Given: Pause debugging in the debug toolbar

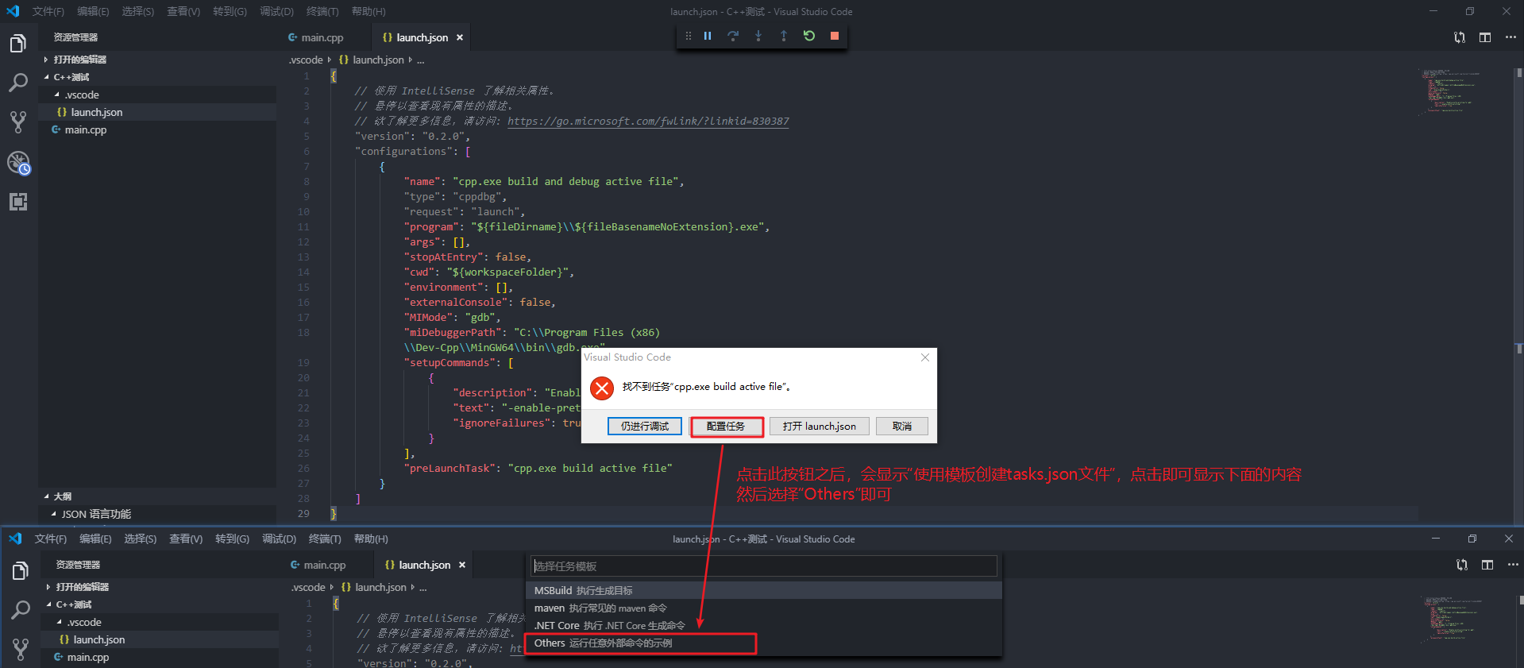Looking at the screenshot, I should pyautogui.click(x=708, y=36).
